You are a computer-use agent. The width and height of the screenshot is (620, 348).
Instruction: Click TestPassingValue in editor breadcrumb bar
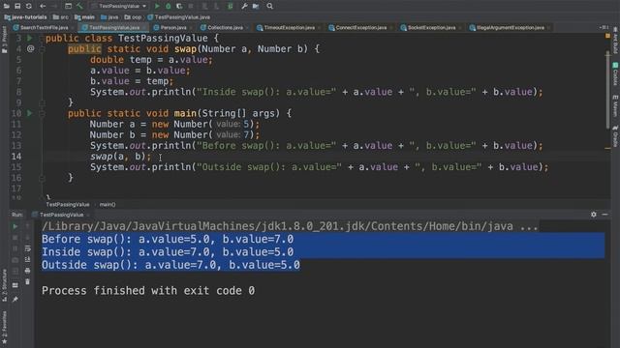pos(68,204)
